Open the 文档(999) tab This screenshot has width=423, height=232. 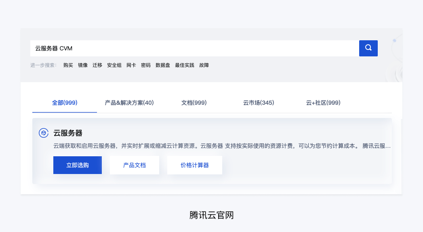pyautogui.click(x=194, y=103)
